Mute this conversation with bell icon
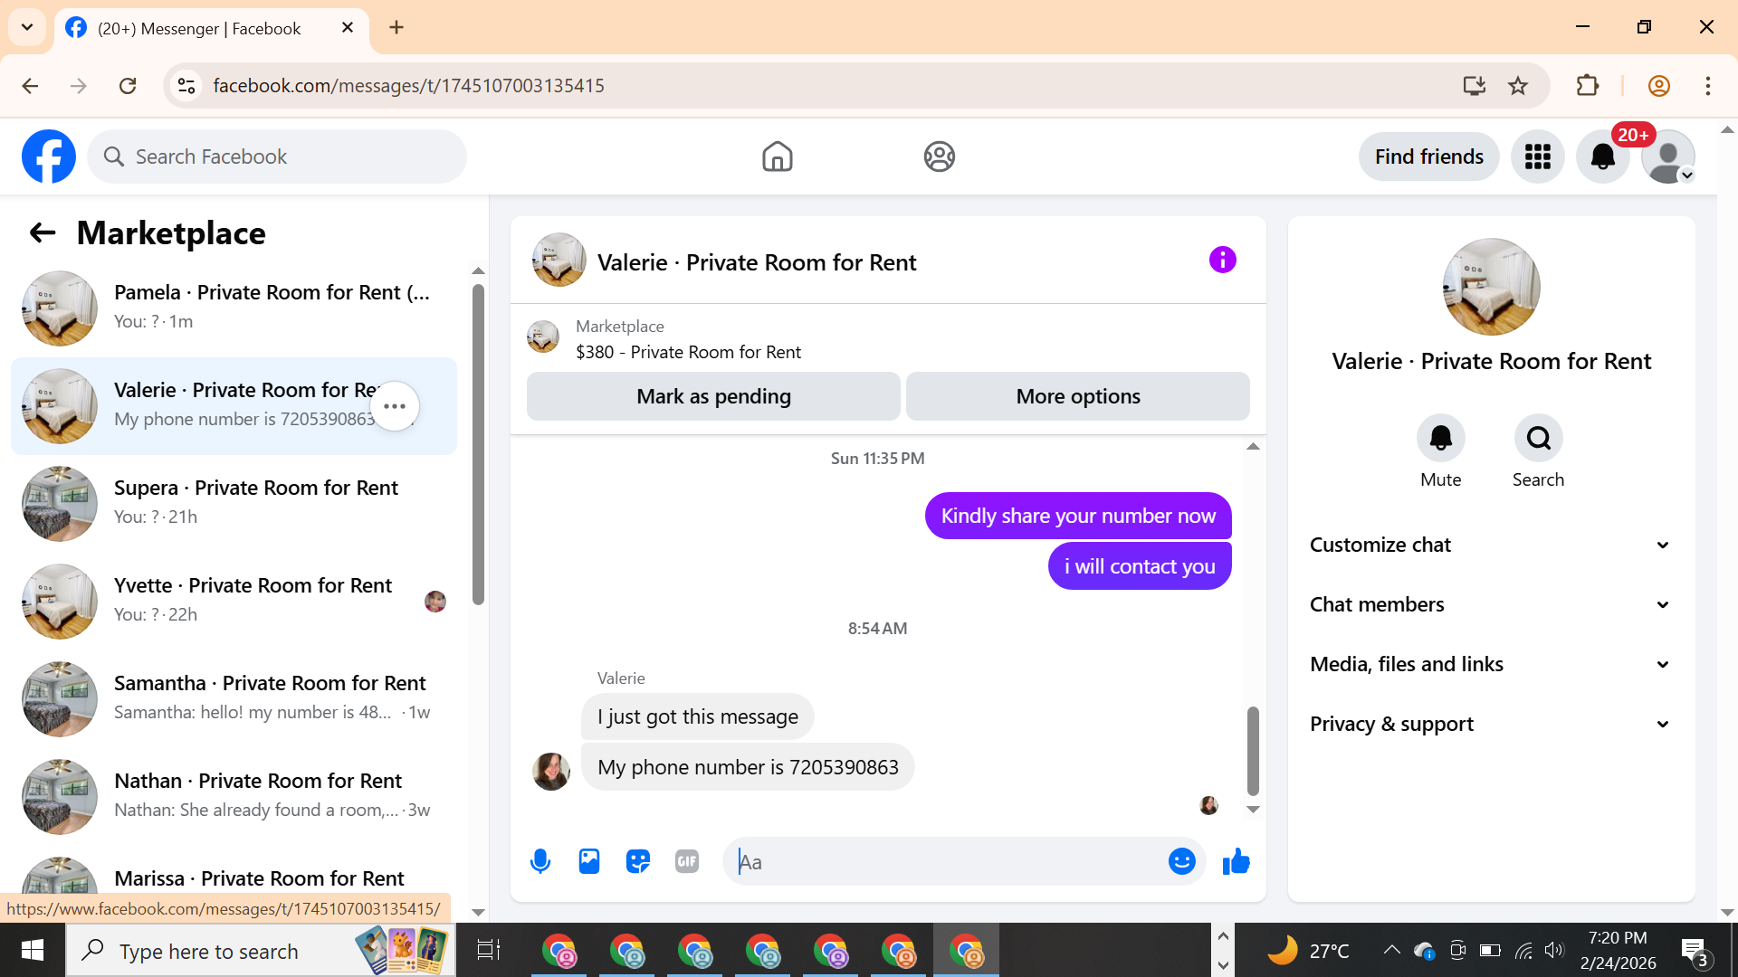This screenshot has width=1738, height=977. click(x=1440, y=439)
